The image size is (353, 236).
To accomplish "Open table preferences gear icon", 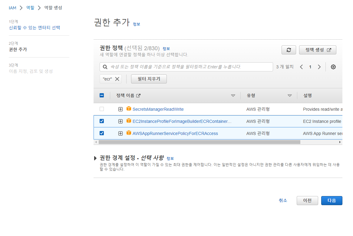I will click(333, 67).
